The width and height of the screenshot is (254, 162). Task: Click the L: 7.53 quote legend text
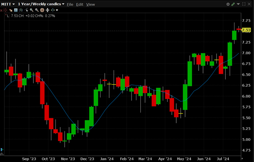click(x=31, y=16)
